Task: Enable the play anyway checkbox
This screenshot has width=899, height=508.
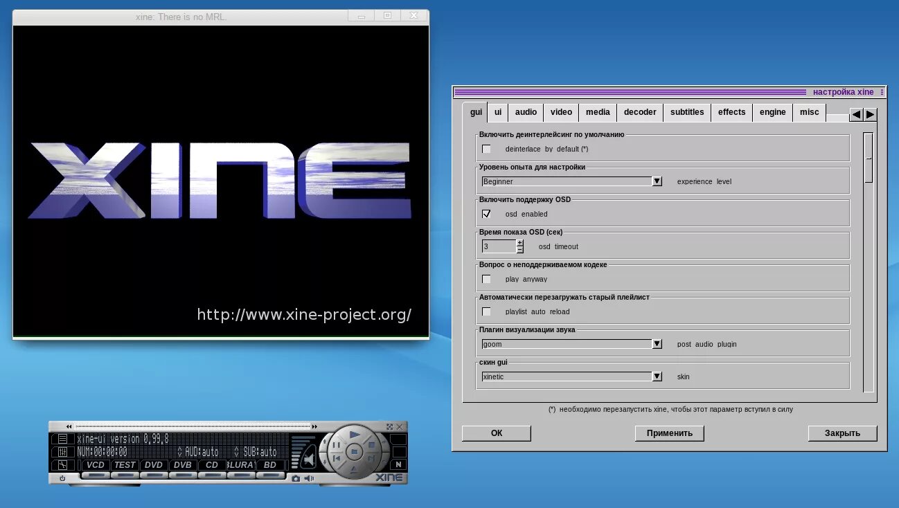Action: tap(487, 279)
